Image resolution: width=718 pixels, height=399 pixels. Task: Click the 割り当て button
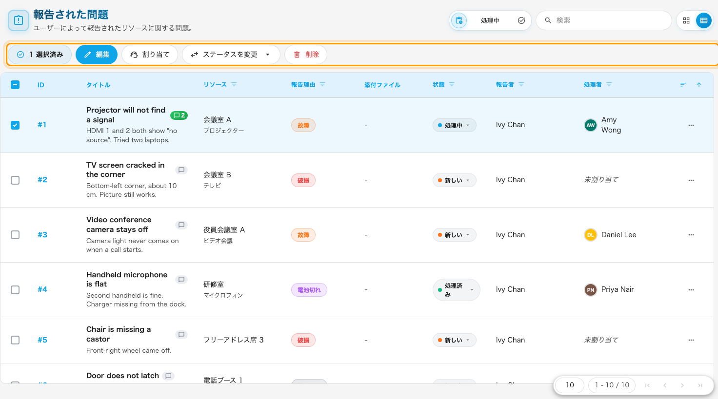[x=150, y=55]
